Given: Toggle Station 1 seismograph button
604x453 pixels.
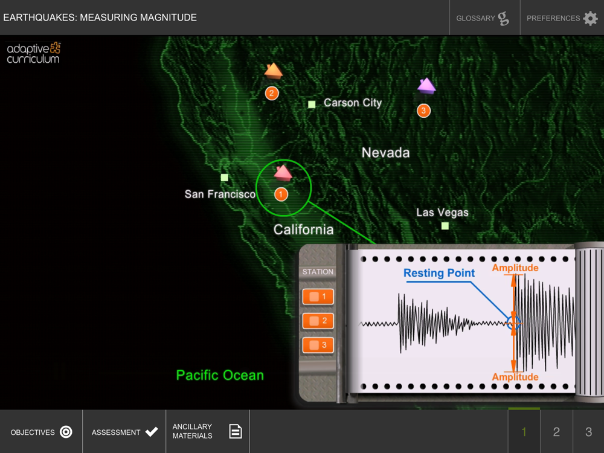Looking at the screenshot, I should coord(318,297).
